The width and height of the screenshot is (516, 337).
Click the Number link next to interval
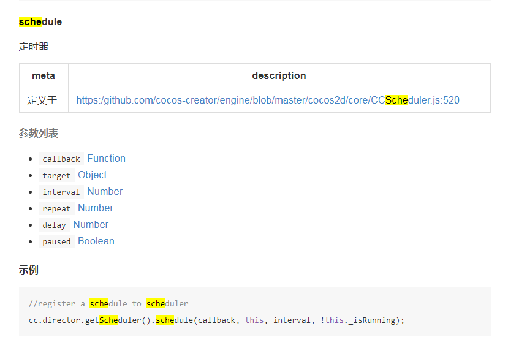(105, 192)
